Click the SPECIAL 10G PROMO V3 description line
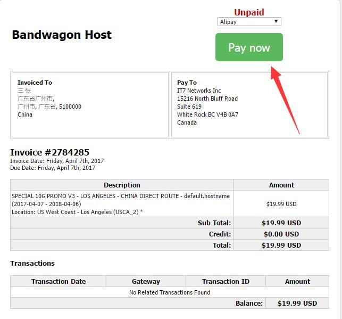342x319 pixels. 121,196
